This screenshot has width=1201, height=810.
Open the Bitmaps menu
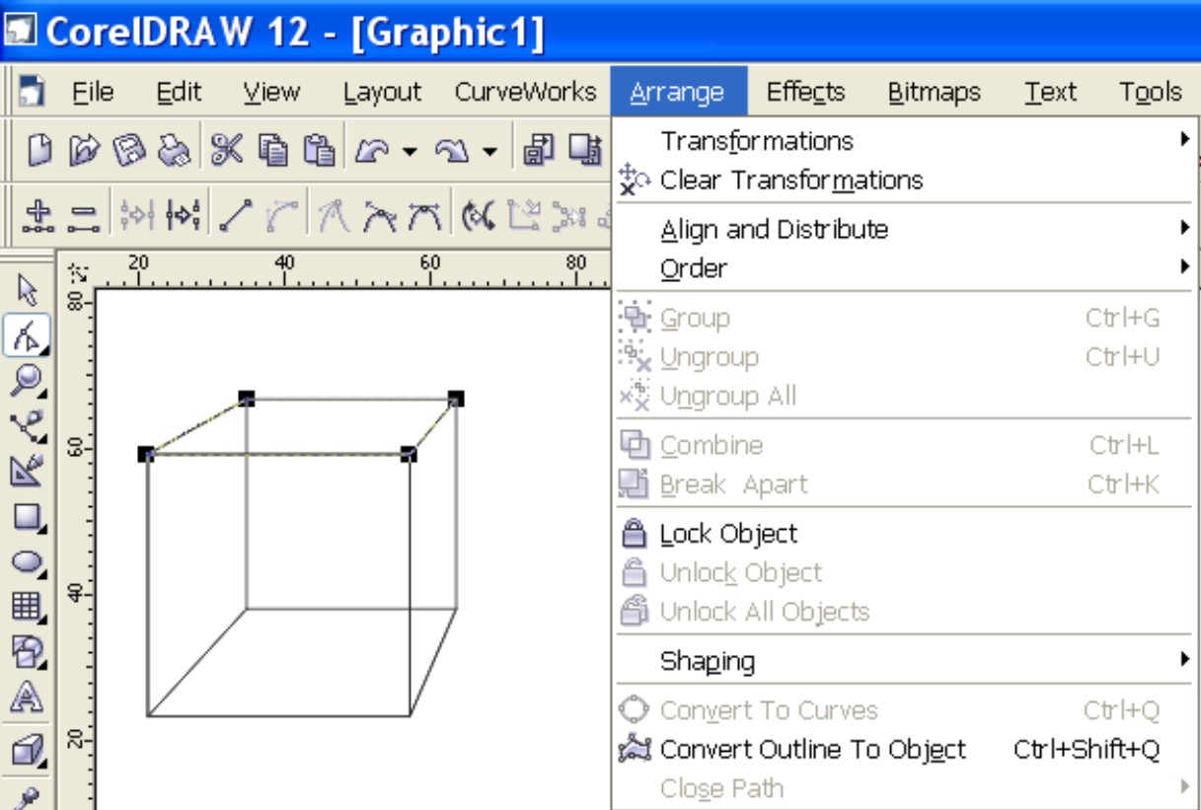tap(935, 92)
